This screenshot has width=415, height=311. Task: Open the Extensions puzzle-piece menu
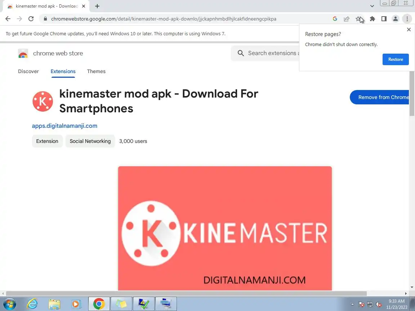[372, 19]
